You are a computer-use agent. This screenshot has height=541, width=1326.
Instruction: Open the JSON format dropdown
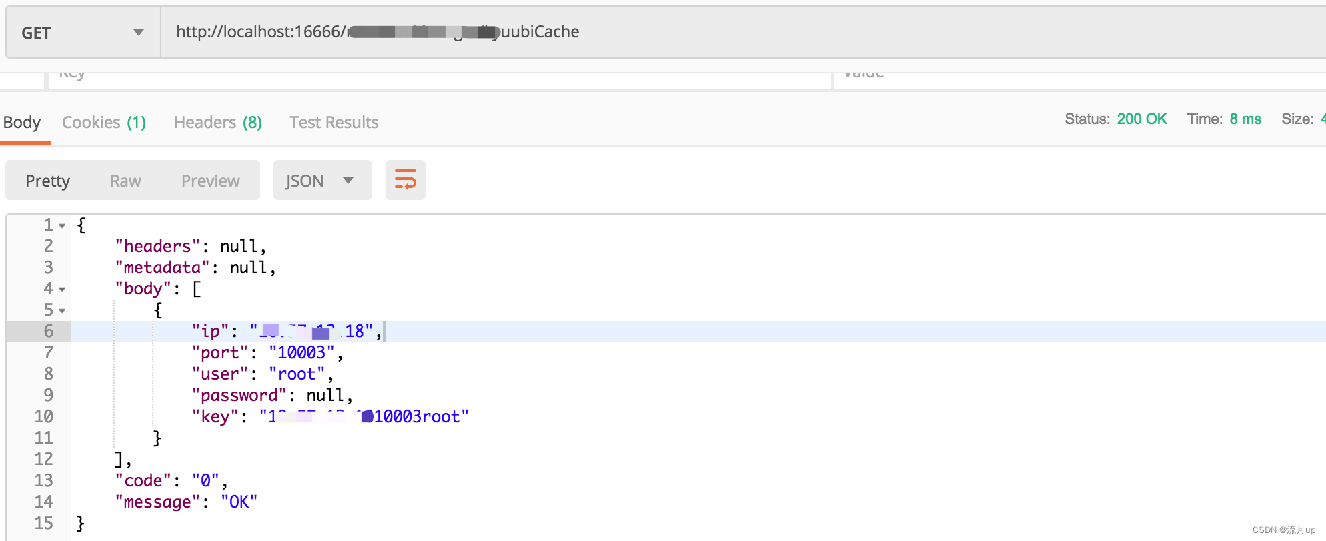tap(323, 180)
